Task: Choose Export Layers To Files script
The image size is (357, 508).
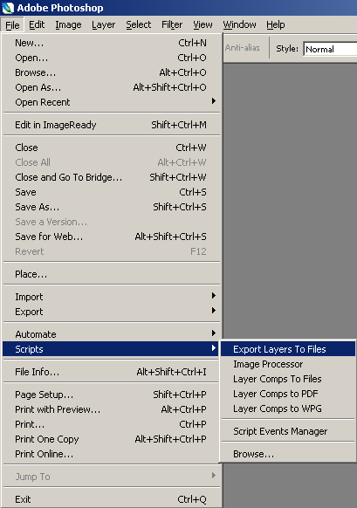Action: pyautogui.click(x=288, y=349)
